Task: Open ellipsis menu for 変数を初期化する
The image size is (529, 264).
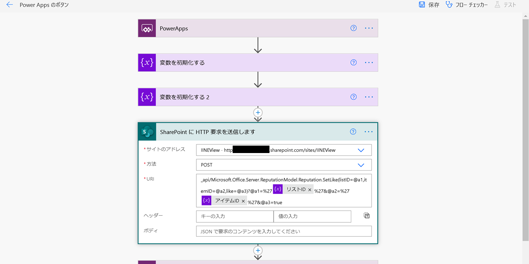Action: [x=369, y=63]
